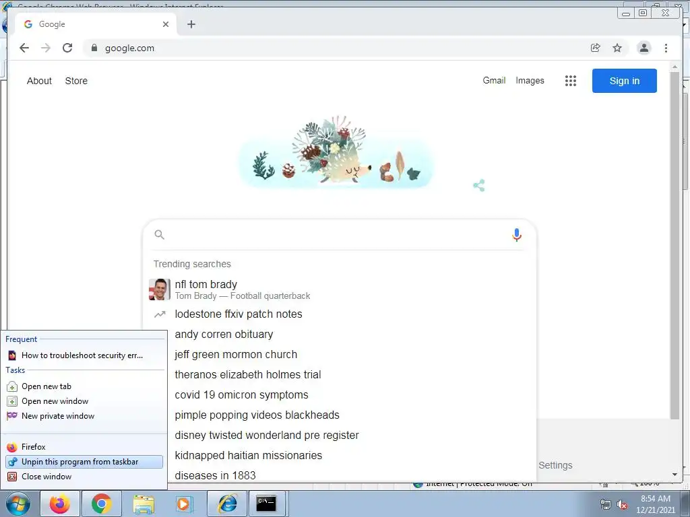The height and width of the screenshot is (517, 690).
Task: Open the Chrome three-dot menu
Action: pyautogui.click(x=666, y=48)
